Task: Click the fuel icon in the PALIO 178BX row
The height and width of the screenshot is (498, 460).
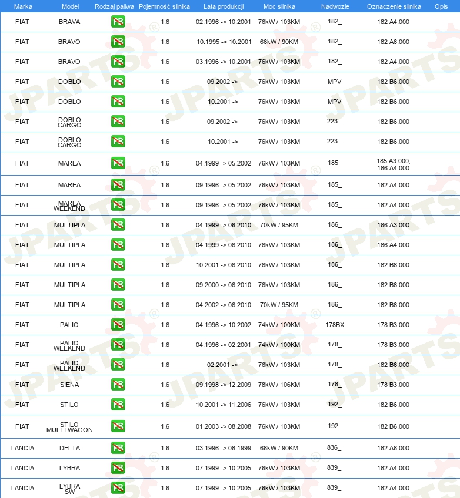Action: tap(118, 325)
